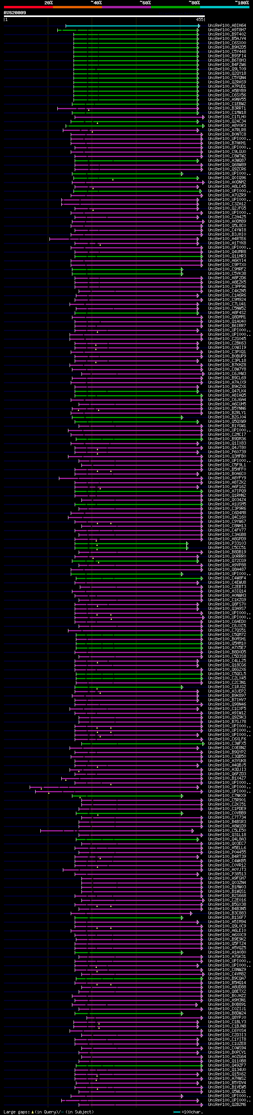Open hit UniRef100_B3RRT1
Image resolution: width=253 pixels, height=1115 pixels.
227,108
